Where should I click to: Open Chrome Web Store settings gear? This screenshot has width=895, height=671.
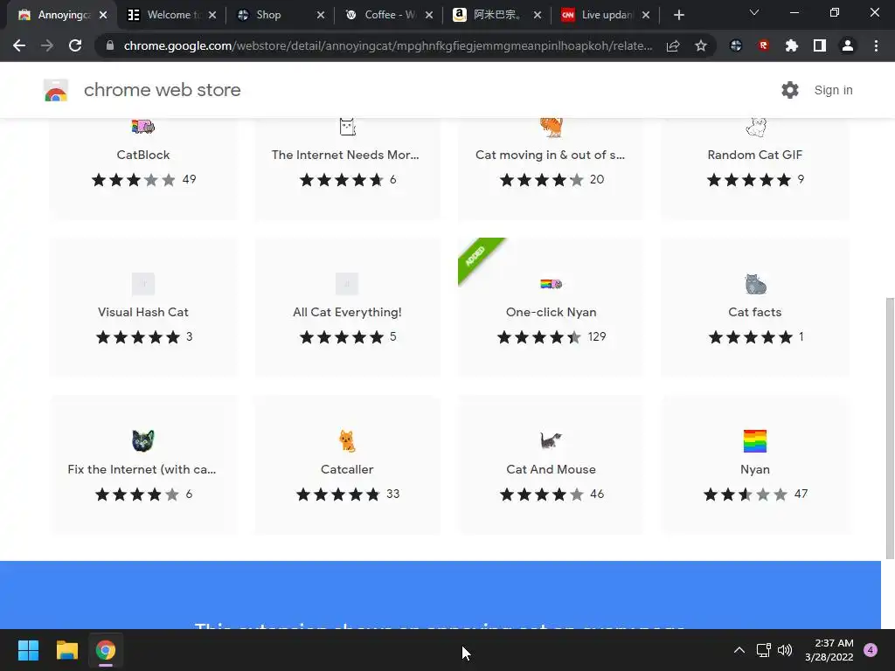pos(789,90)
